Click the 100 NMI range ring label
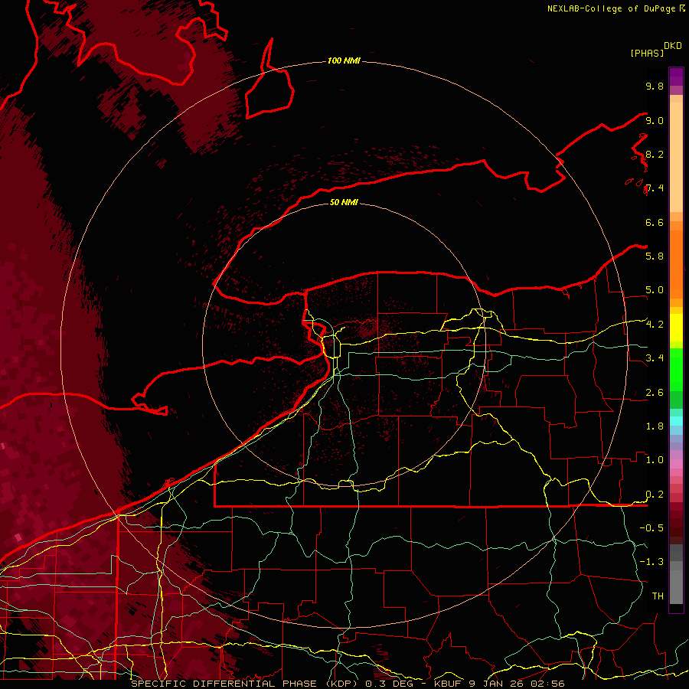 tap(344, 60)
